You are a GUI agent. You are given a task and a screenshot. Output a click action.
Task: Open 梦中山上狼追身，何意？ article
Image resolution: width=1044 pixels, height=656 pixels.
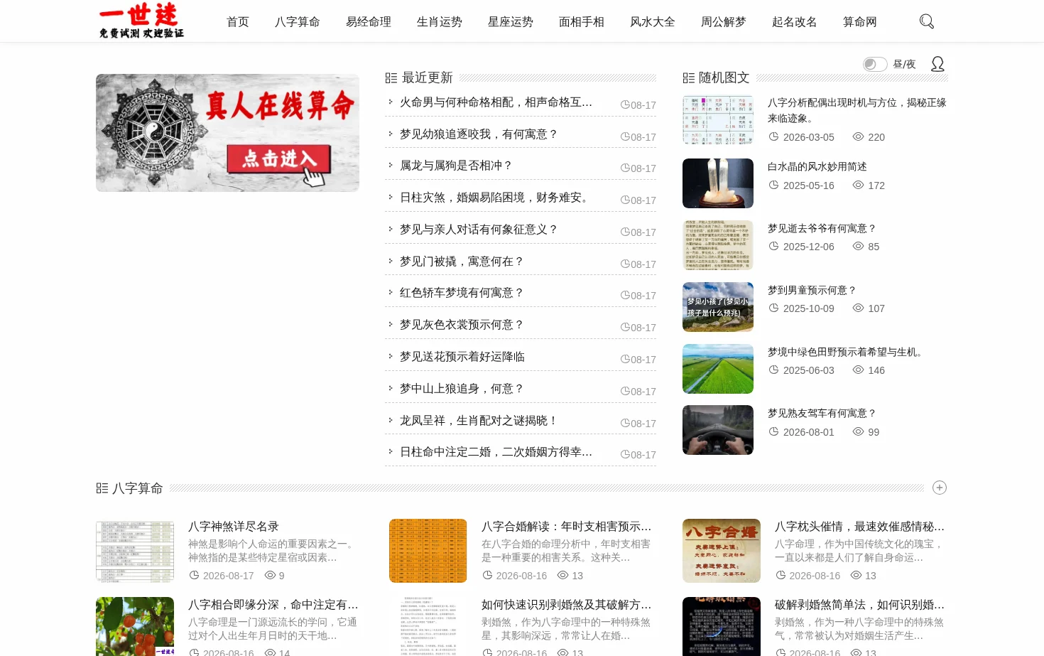(x=462, y=389)
